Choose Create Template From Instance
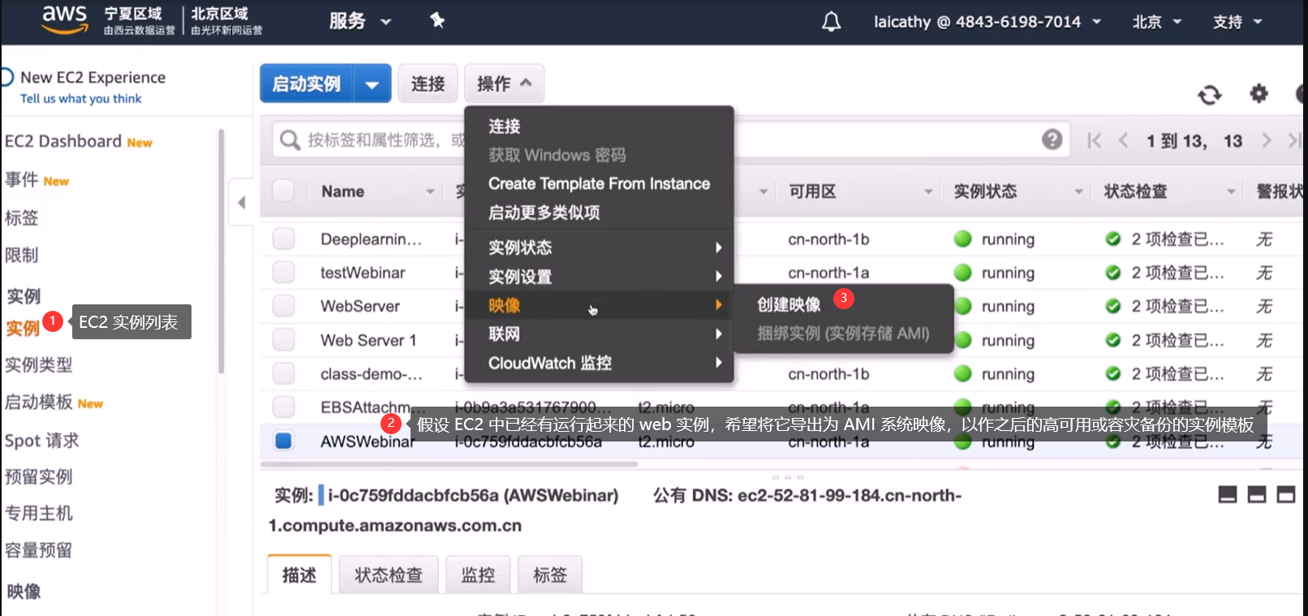This screenshot has width=1308, height=616. click(599, 183)
